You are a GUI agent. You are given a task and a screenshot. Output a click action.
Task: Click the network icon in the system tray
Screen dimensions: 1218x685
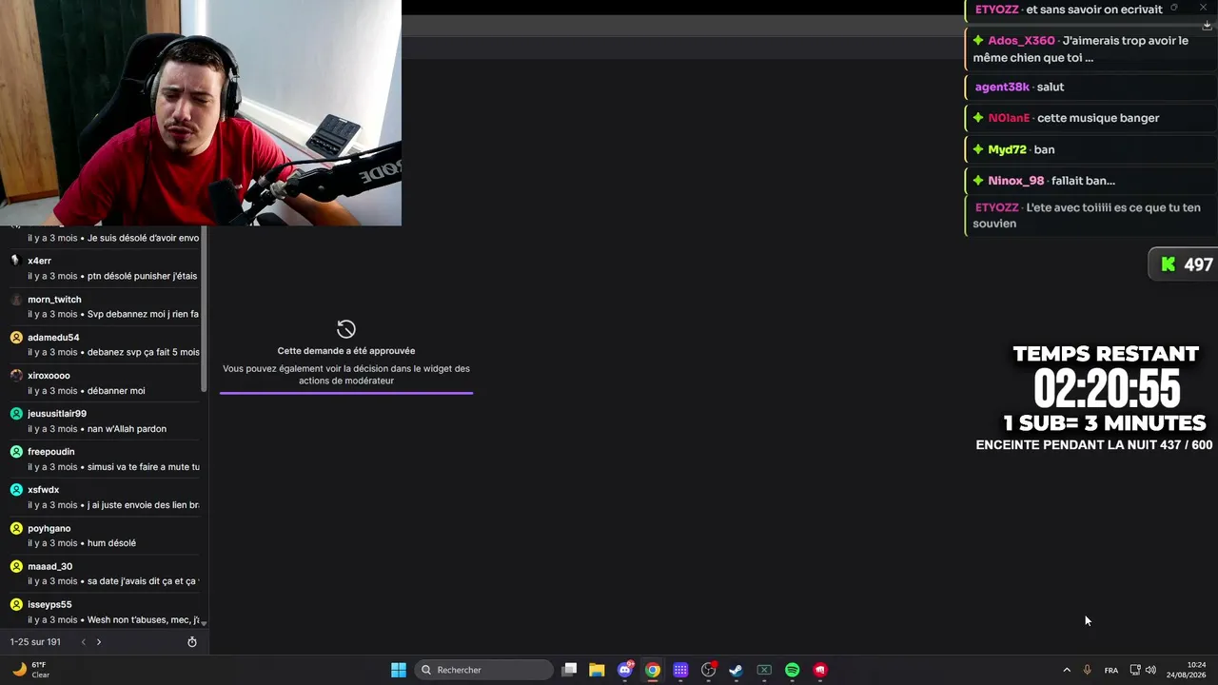click(x=1135, y=670)
